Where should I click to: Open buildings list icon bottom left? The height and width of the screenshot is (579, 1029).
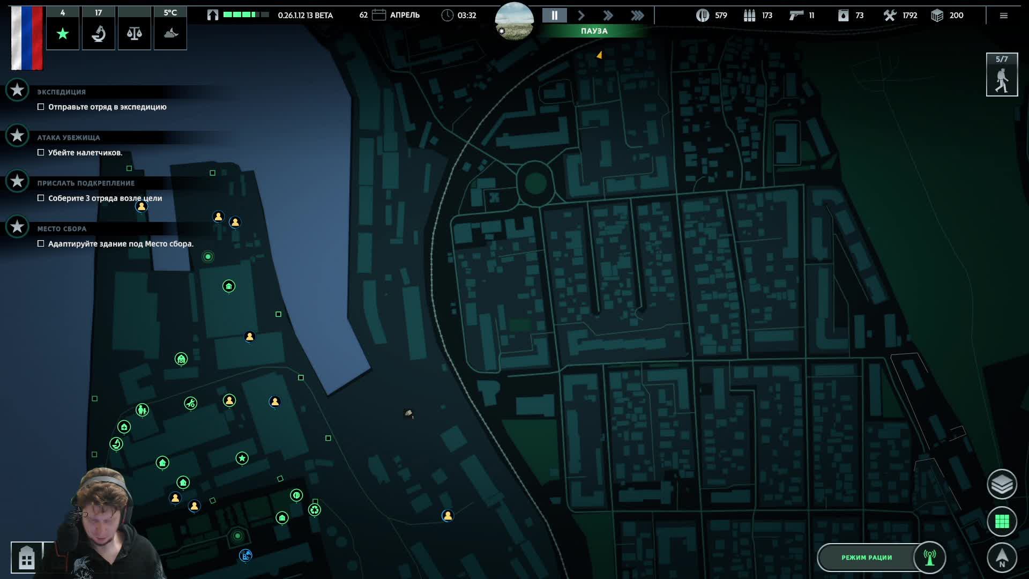coord(26,558)
